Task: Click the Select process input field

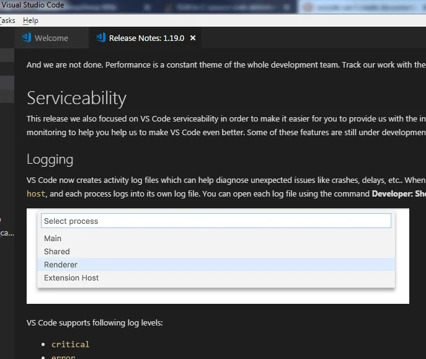Action: (x=216, y=221)
